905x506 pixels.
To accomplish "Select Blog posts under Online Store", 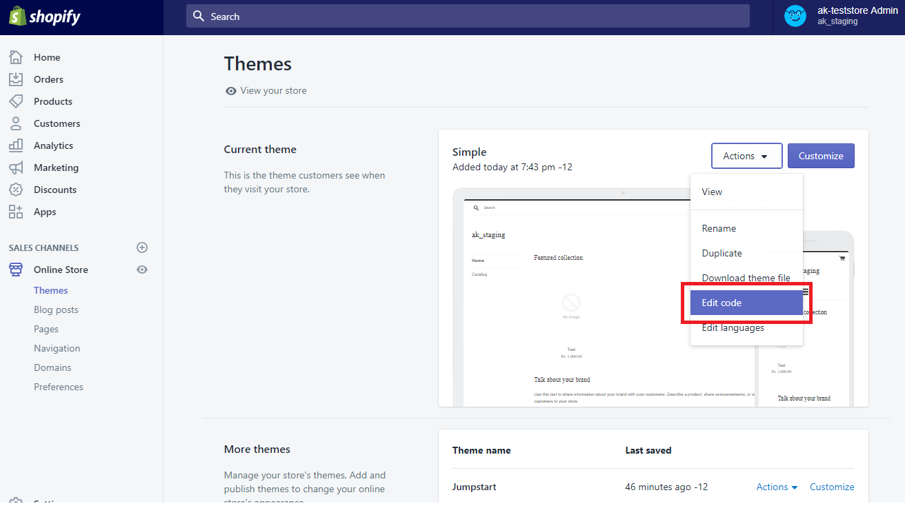I will click(56, 310).
